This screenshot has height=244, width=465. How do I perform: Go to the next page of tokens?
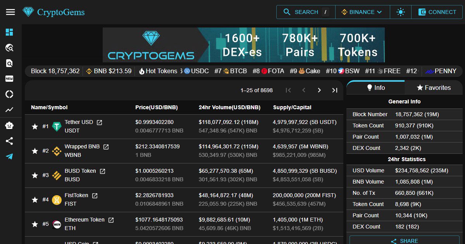(x=319, y=90)
